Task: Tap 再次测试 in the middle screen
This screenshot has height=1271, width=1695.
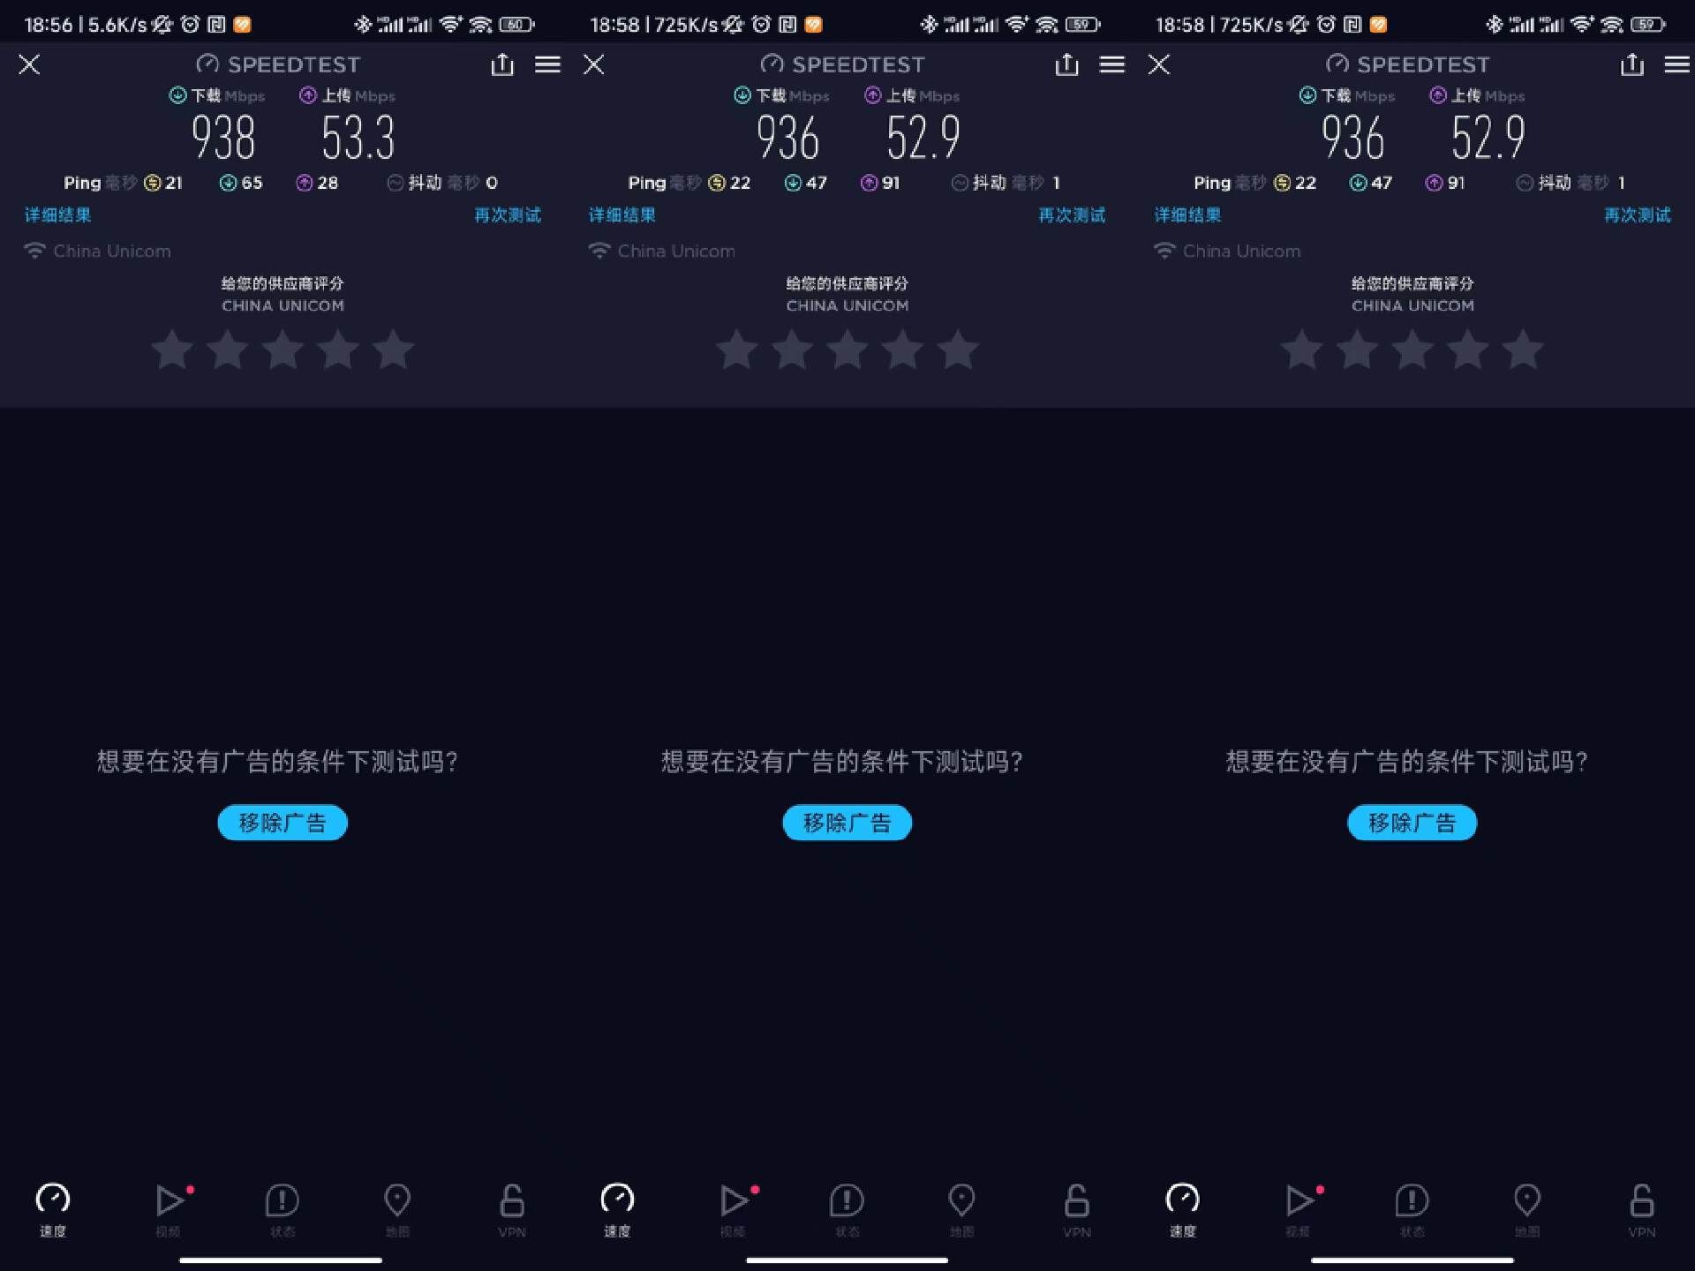Action: 1072,214
